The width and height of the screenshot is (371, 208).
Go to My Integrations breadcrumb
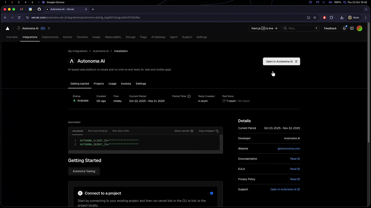(x=78, y=51)
